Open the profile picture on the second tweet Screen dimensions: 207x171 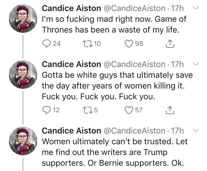tap(23, 74)
